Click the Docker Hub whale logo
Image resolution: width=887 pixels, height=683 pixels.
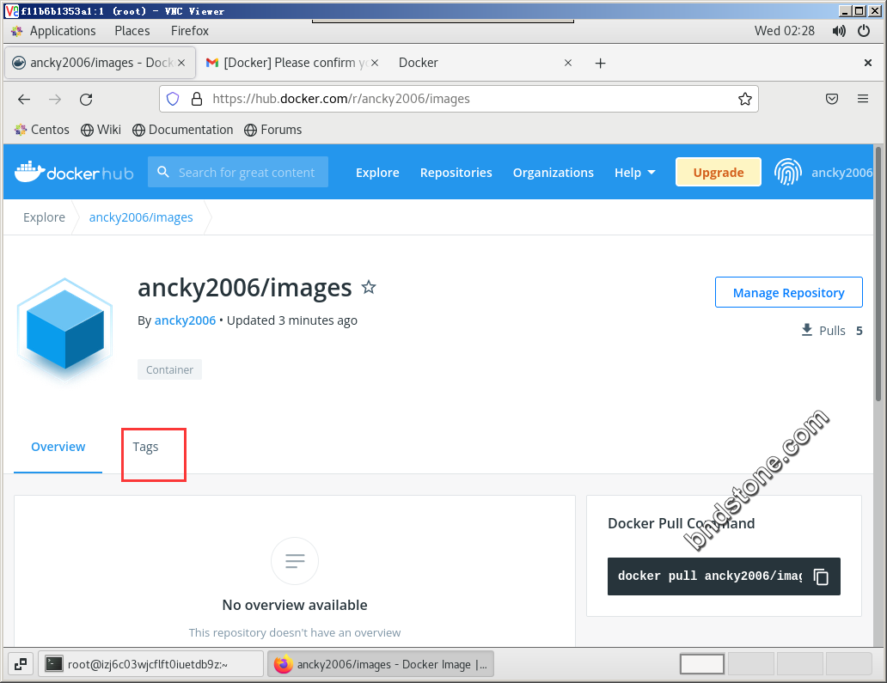point(74,172)
